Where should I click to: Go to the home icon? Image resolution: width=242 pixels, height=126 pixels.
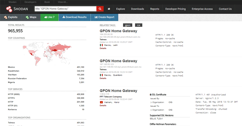point(109,9)
